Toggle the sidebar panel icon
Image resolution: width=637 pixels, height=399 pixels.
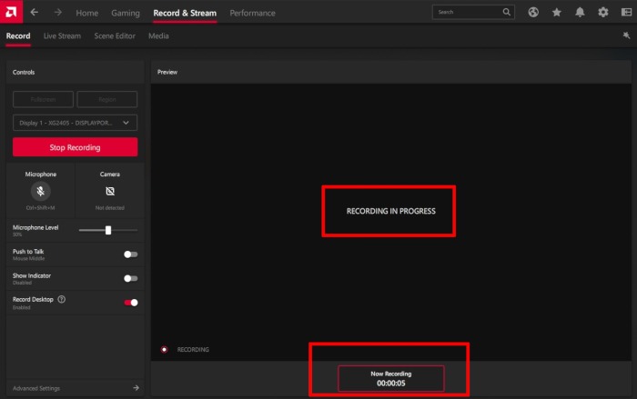coord(626,12)
